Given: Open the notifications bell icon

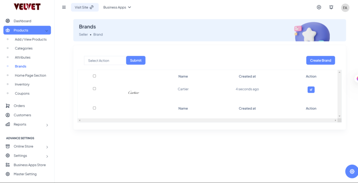Looking at the screenshot, I should pos(331,7).
